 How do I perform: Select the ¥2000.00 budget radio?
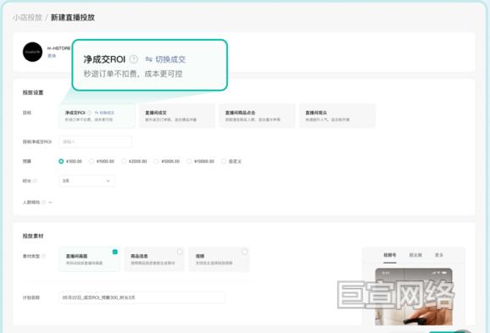[x=124, y=162]
